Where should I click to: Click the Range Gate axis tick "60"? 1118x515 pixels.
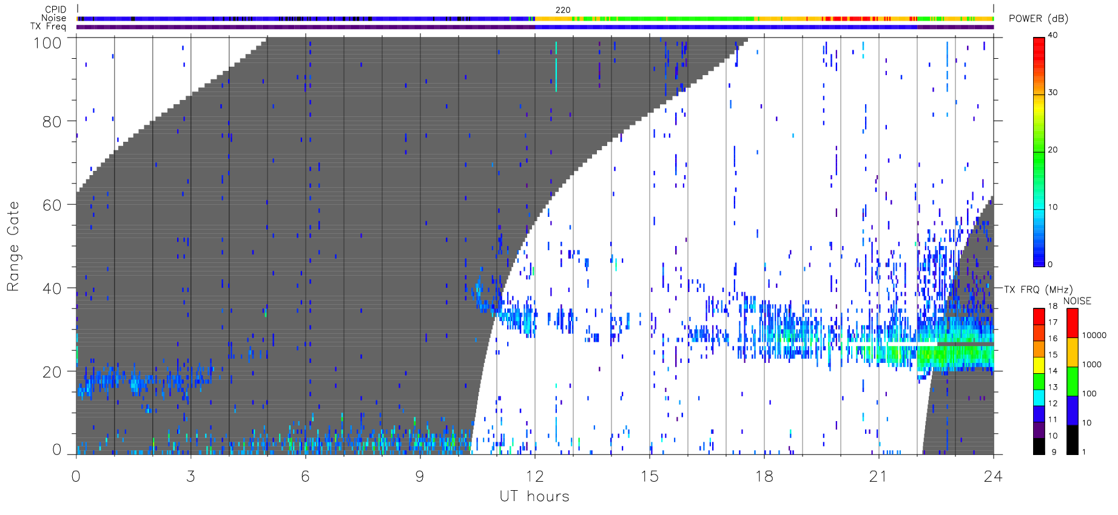click(52, 205)
